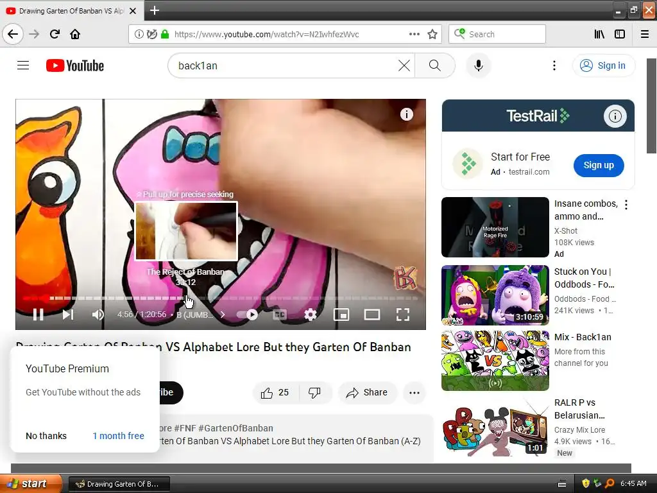This screenshot has width=657, height=493.
Task: Click the channel watermark on video
Action: [405, 277]
